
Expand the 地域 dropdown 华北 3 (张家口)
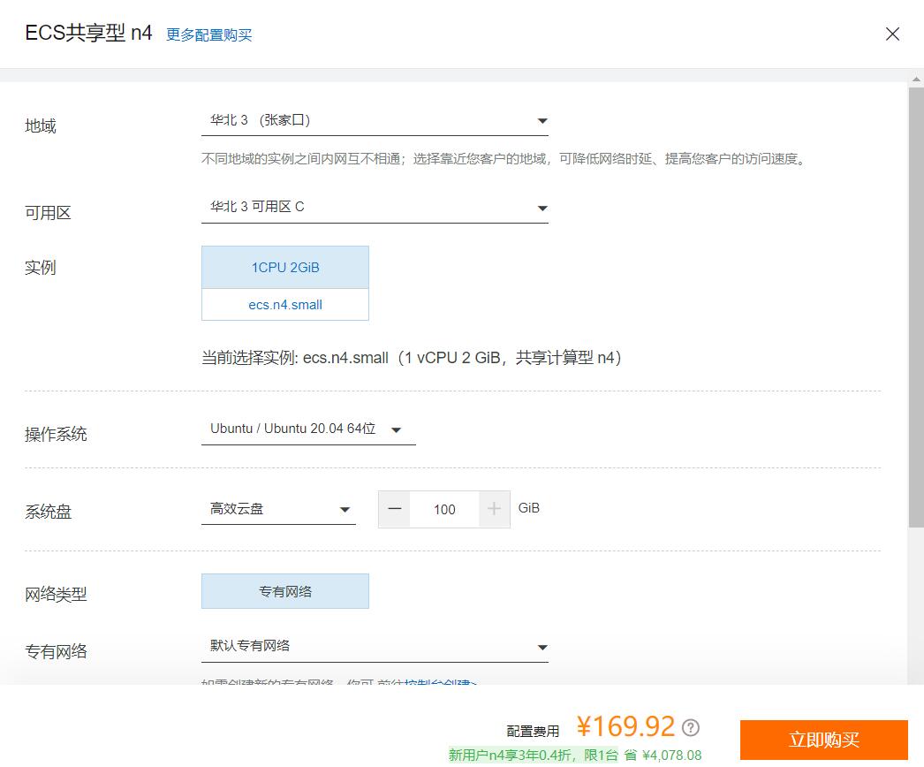(375, 121)
